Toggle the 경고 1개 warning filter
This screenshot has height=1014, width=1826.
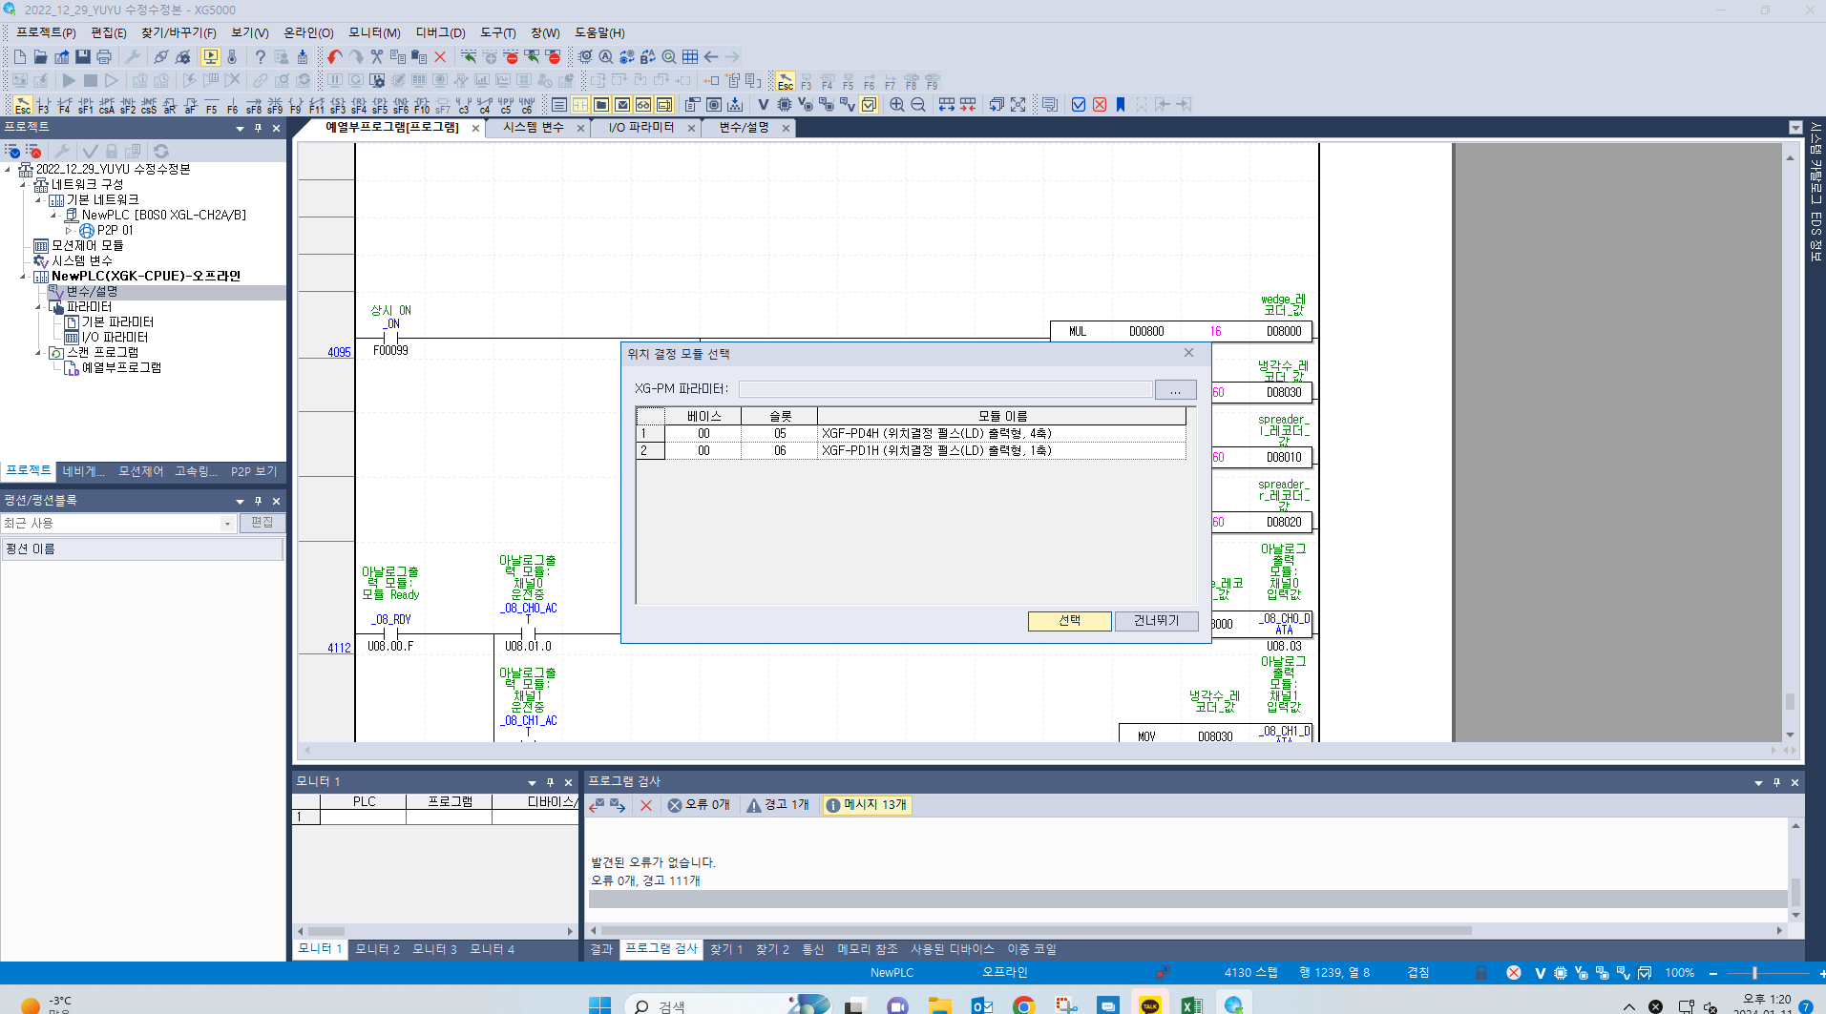click(778, 805)
